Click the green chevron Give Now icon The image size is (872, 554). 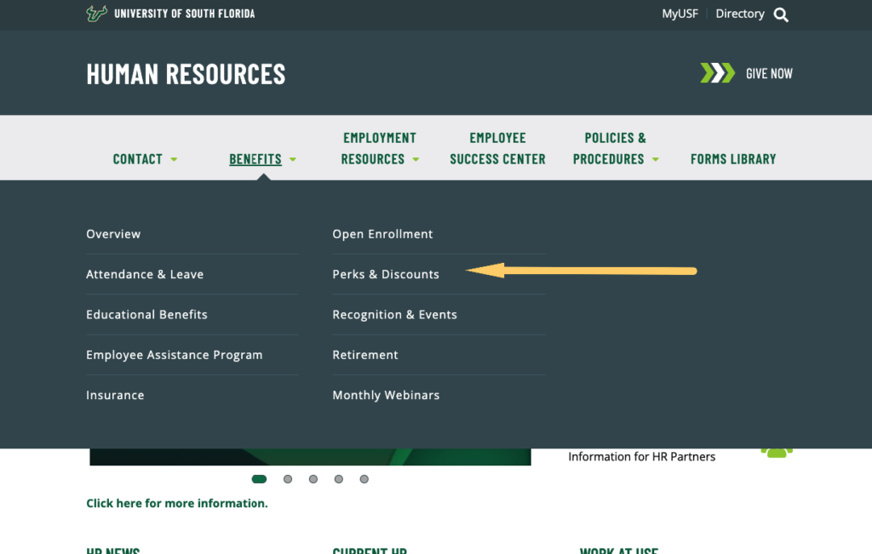(x=717, y=73)
